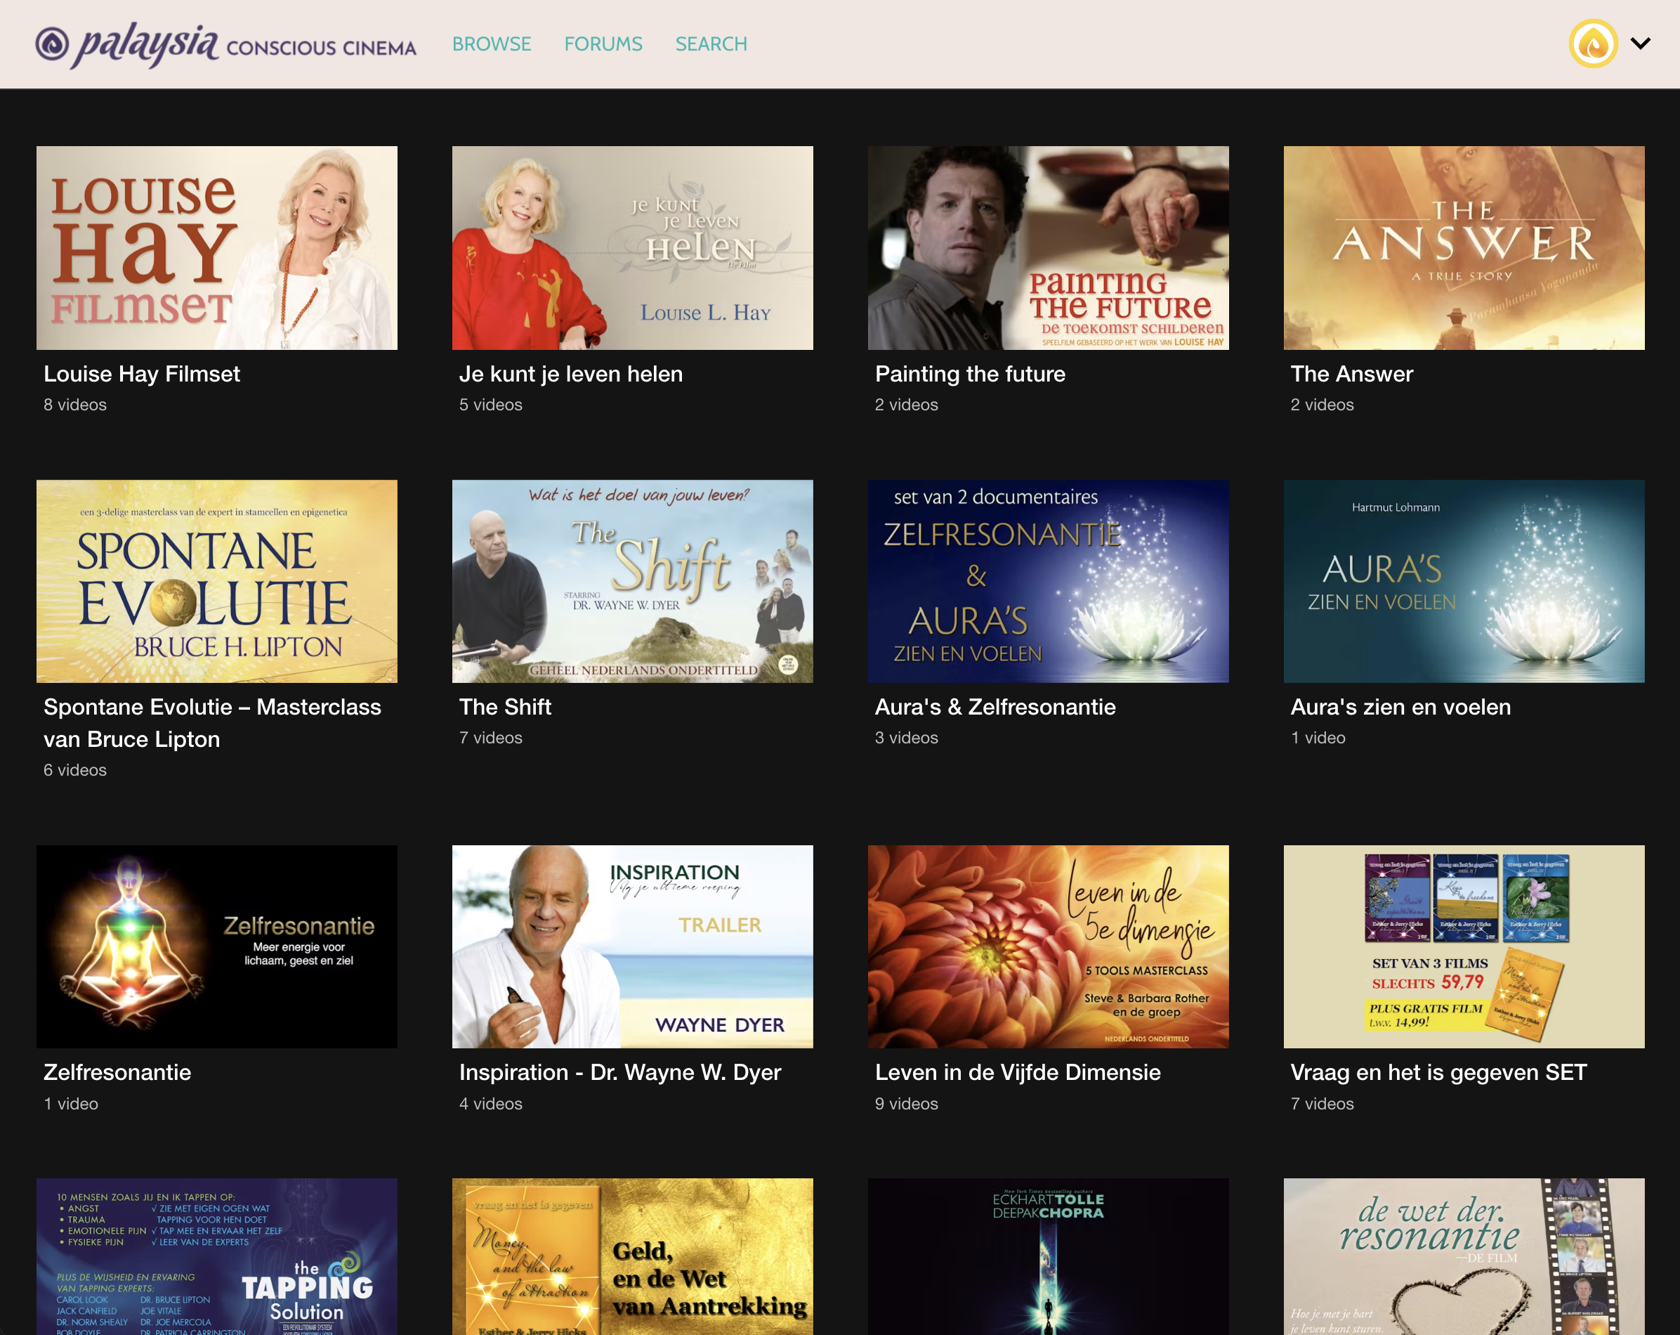Open the Zelfresonantie chakra thumbnail
Viewport: 1680px width, 1335px height.
pos(216,946)
